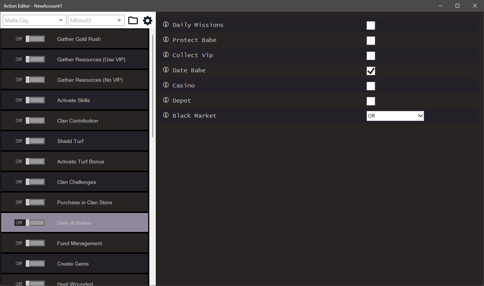Tick the Depot checkbox

[371, 101]
